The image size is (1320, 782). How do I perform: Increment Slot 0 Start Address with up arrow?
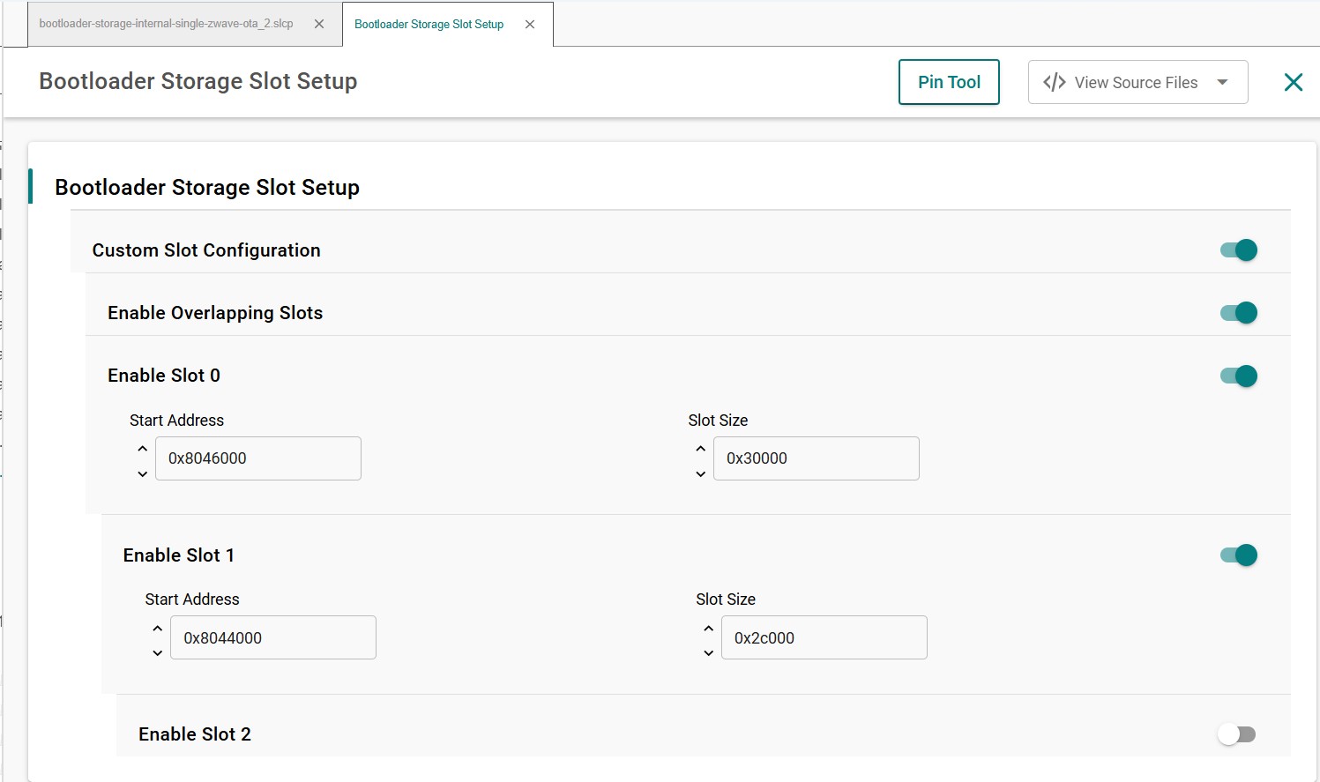[x=142, y=449]
